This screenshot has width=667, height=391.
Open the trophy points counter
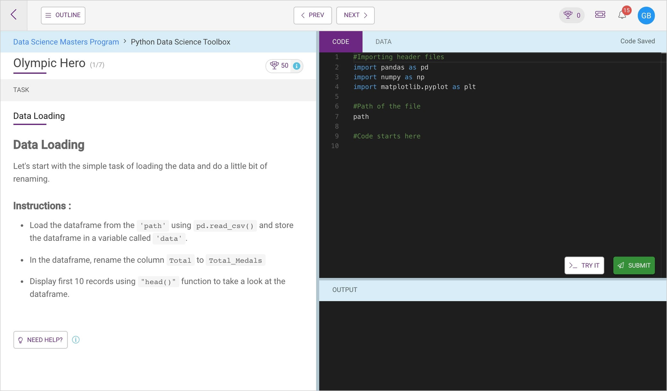click(x=572, y=15)
